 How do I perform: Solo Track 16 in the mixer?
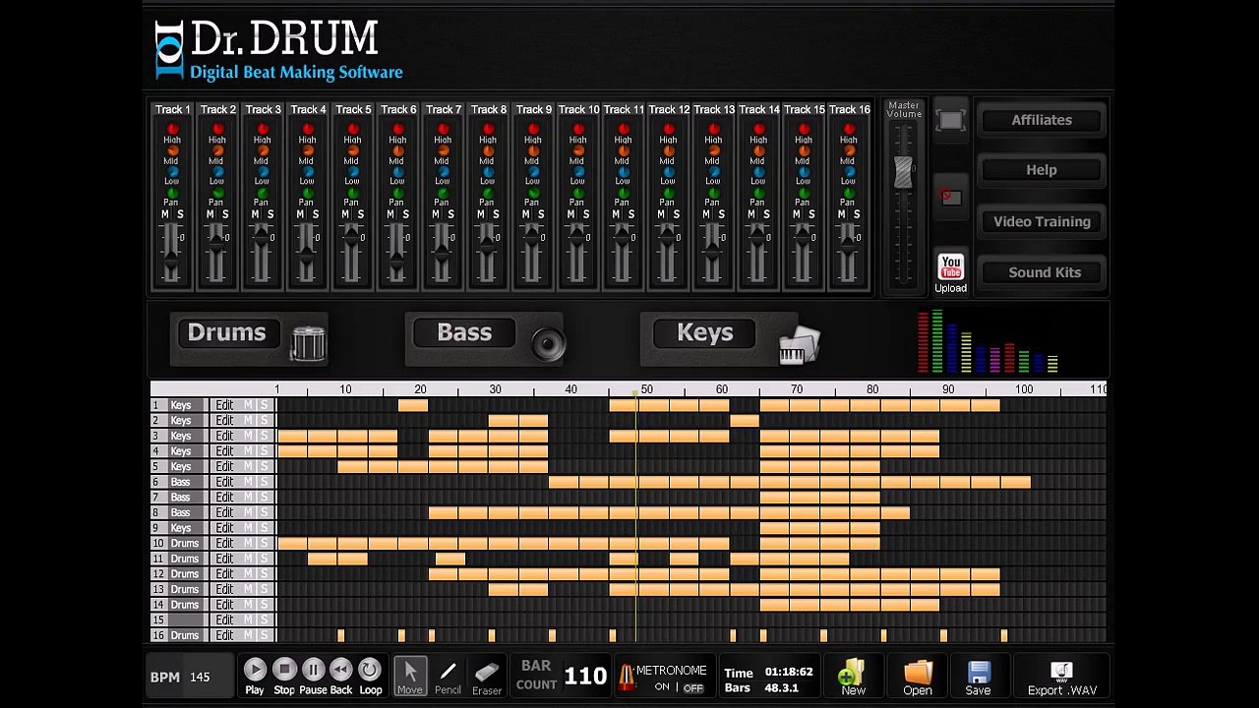[857, 214]
